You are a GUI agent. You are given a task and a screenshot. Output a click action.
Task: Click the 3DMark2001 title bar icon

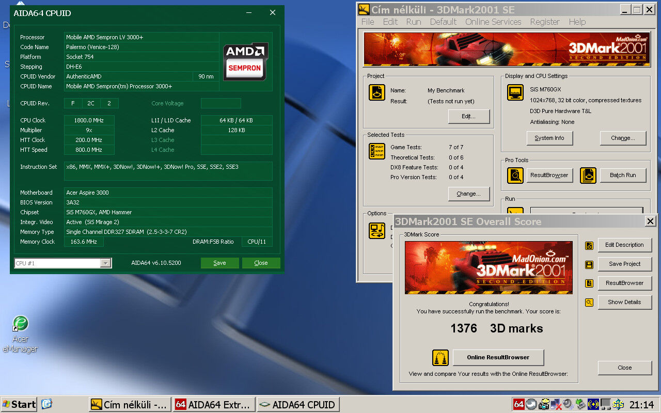click(364, 9)
